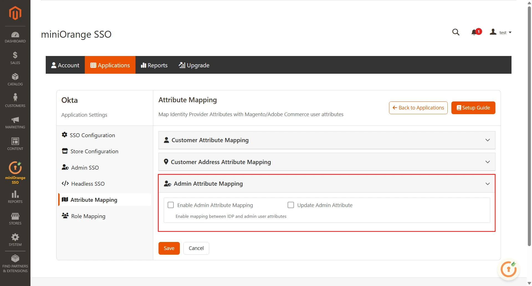Open the Marketing sidebar icon
Image resolution: width=532 pixels, height=286 pixels.
point(15,122)
